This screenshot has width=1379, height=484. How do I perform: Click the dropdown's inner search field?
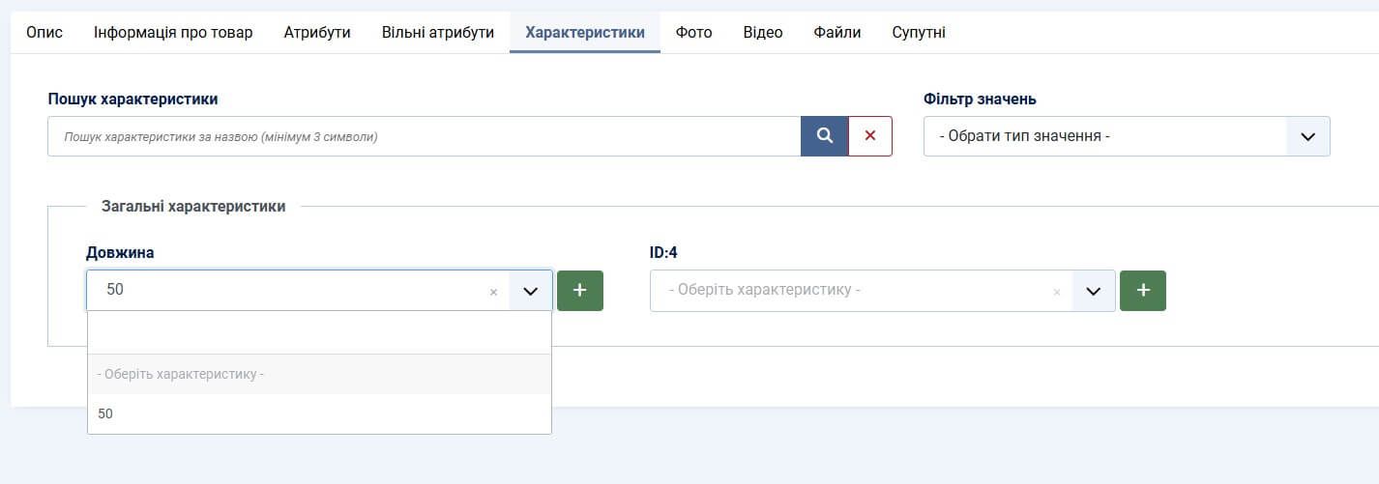319,333
